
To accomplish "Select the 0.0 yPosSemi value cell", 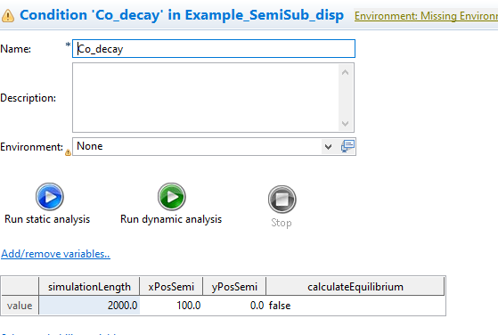I will tap(234, 306).
